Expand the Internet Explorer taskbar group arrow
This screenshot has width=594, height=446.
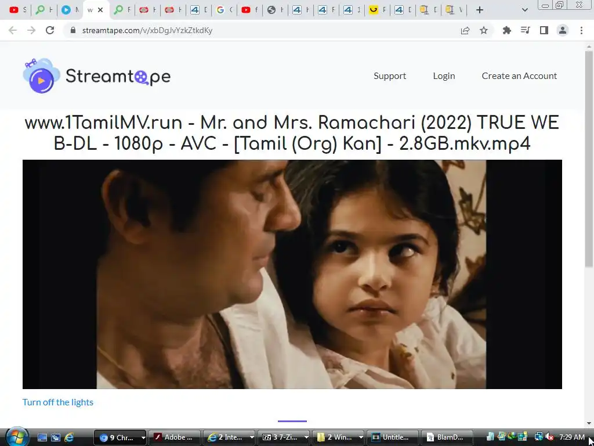252,437
